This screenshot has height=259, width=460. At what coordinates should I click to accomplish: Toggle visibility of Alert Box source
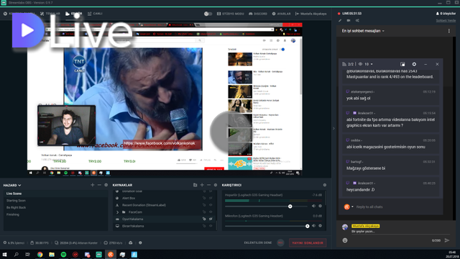tap(211, 199)
